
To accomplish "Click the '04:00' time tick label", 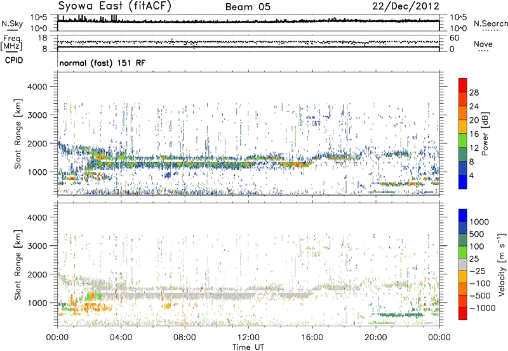I will [x=121, y=338].
